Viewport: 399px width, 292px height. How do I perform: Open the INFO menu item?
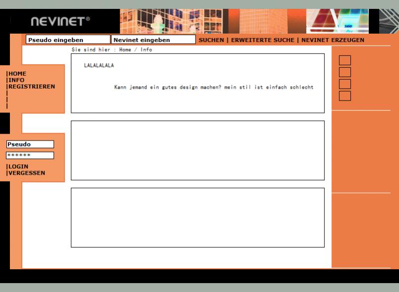click(16, 80)
